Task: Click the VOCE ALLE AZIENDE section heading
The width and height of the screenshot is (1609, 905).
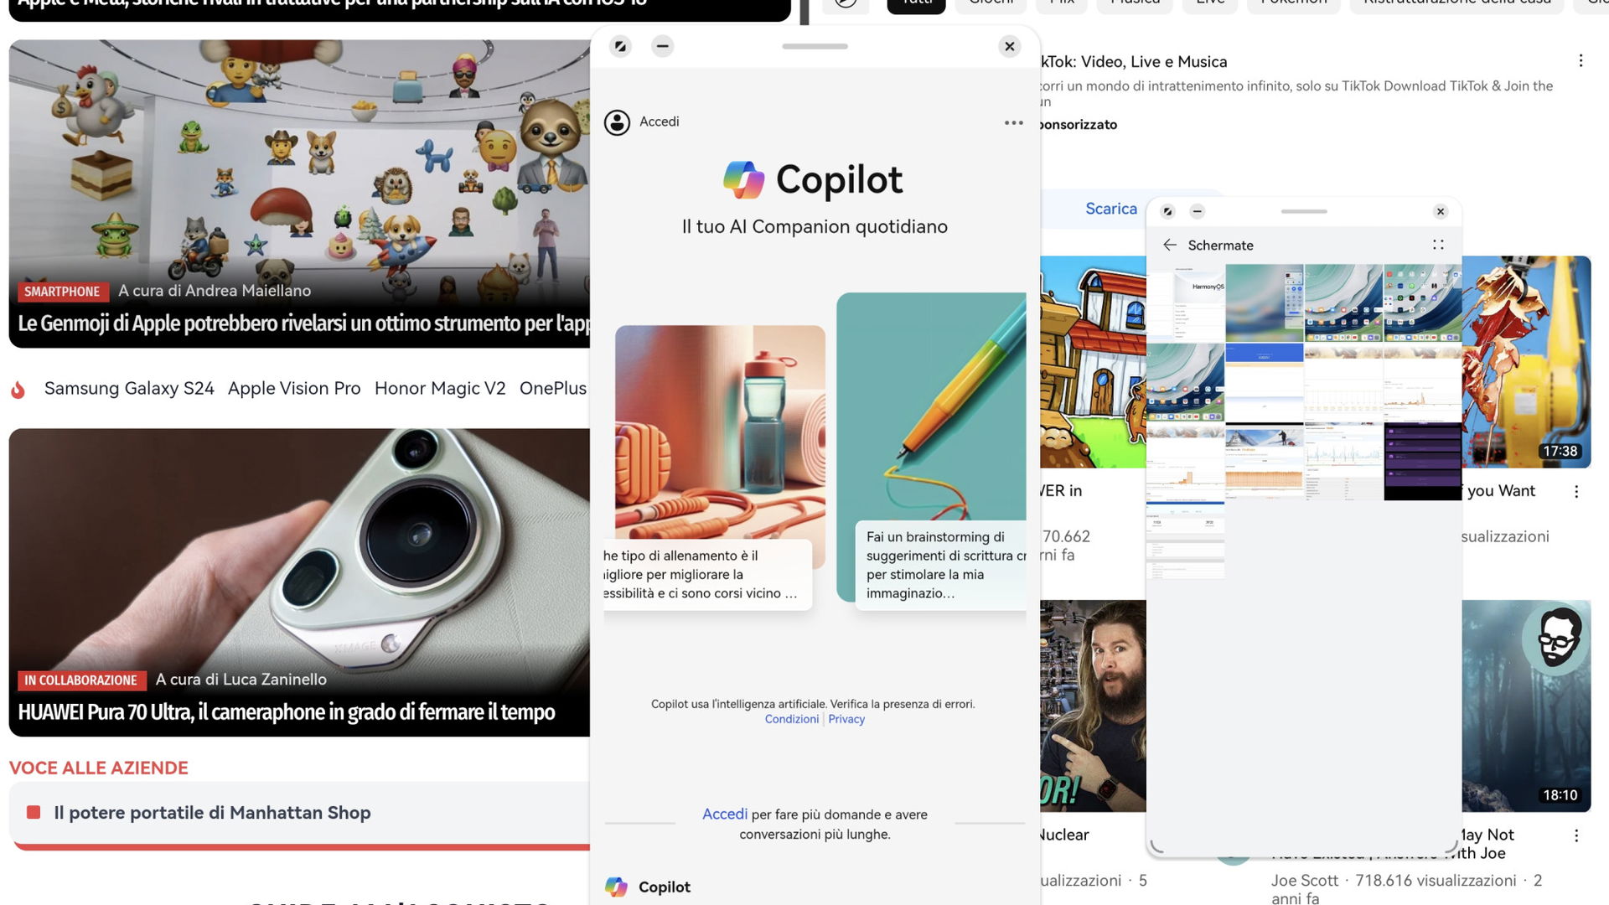Action: [x=99, y=768]
